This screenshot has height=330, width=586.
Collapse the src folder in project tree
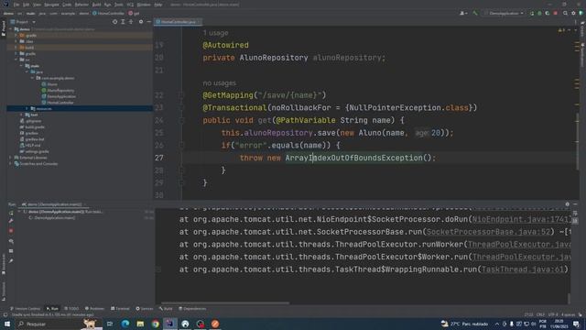(x=16, y=60)
